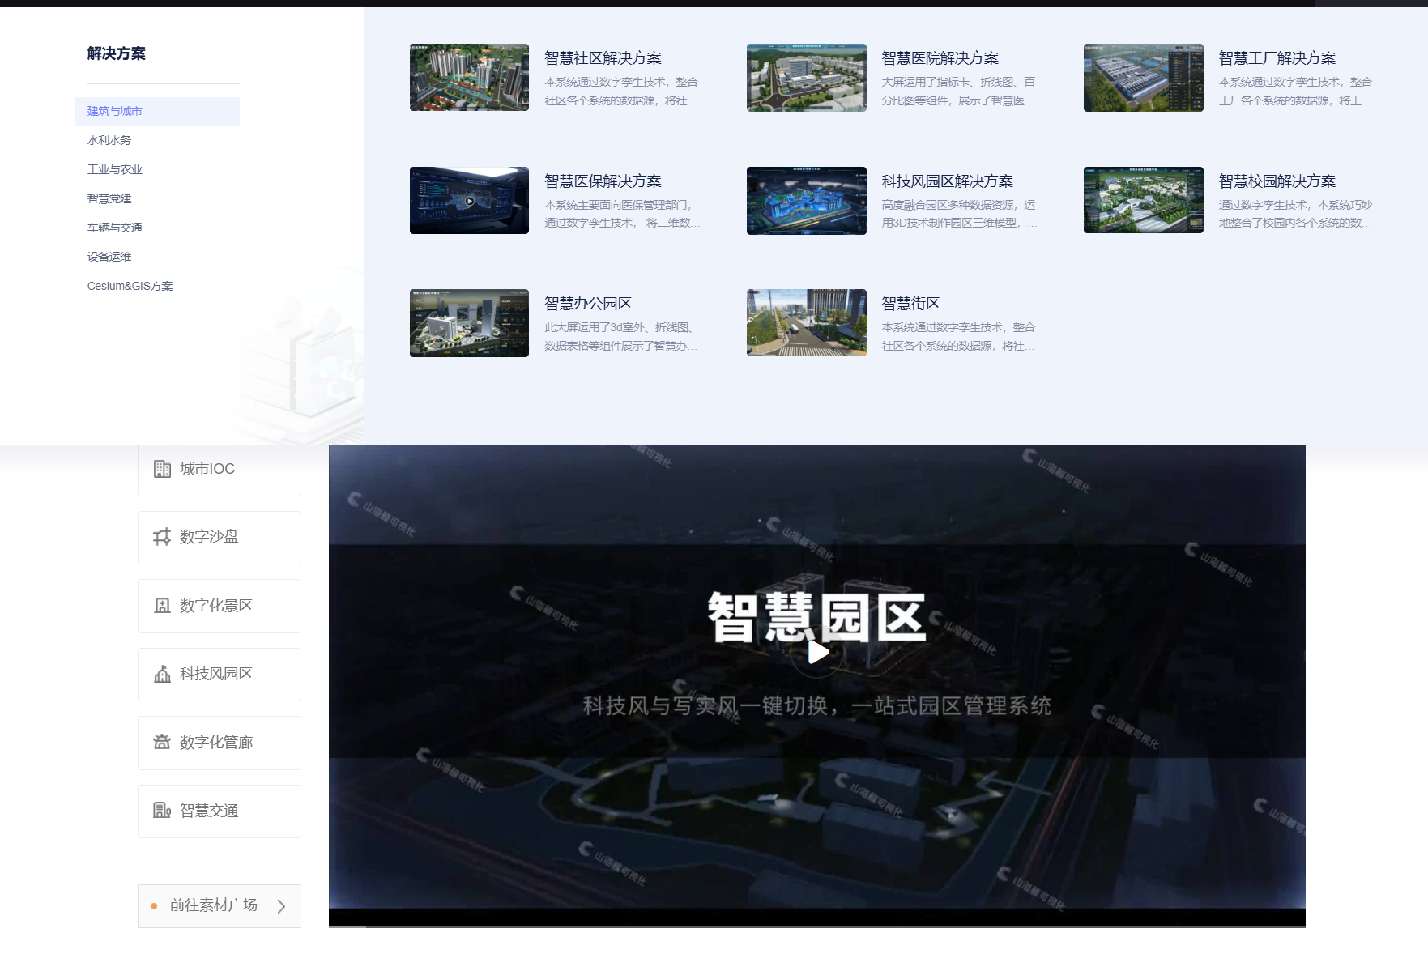Viewport: 1428px width, 971px height.
Task: Open 智慧医保解决方案 thumbnail
Action: click(x=469, y=200)
